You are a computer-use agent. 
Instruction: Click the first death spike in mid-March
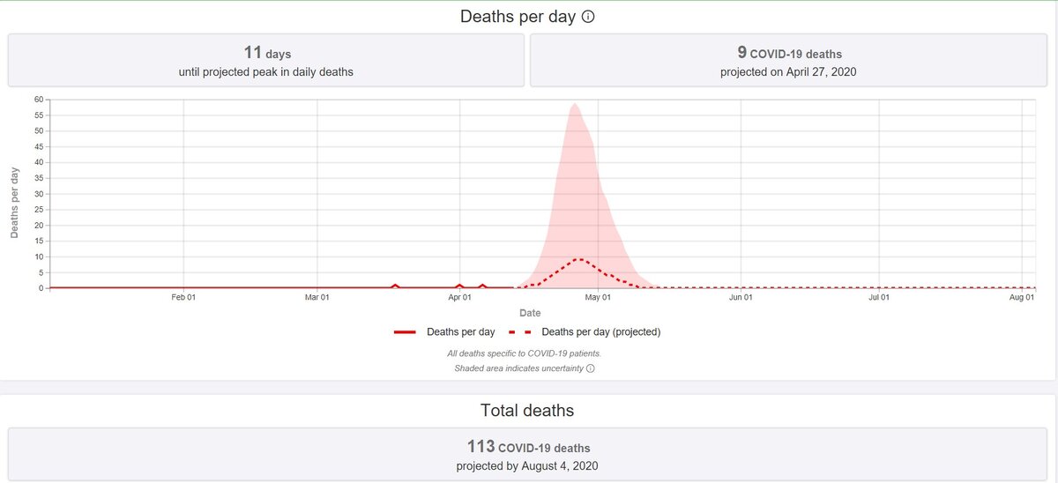[x=396, y=286]
